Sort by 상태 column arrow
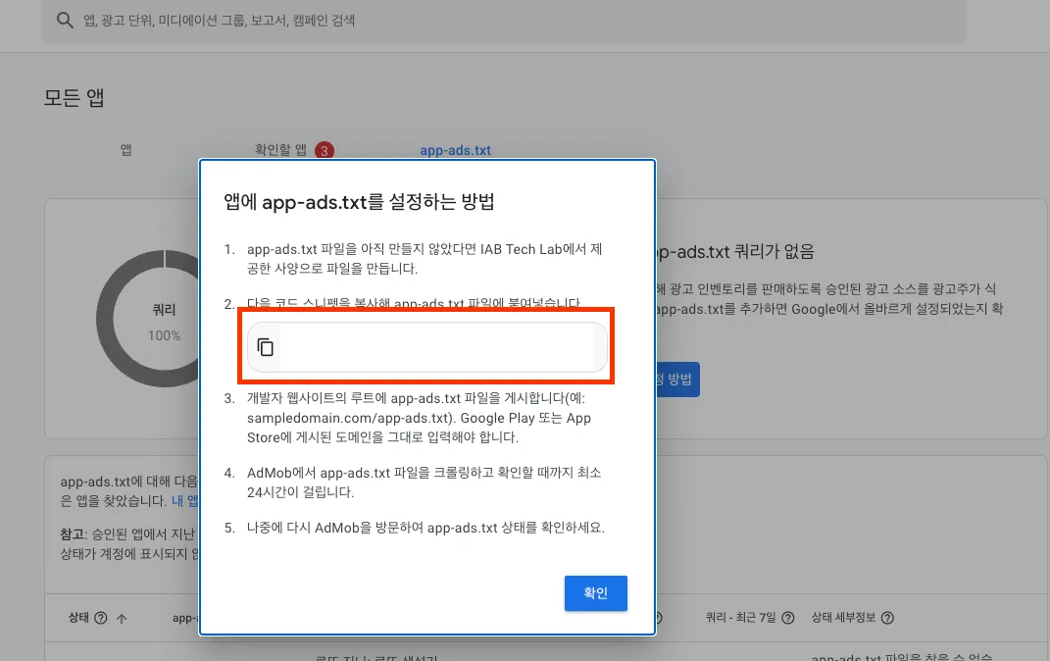 [x=122, y=618]
